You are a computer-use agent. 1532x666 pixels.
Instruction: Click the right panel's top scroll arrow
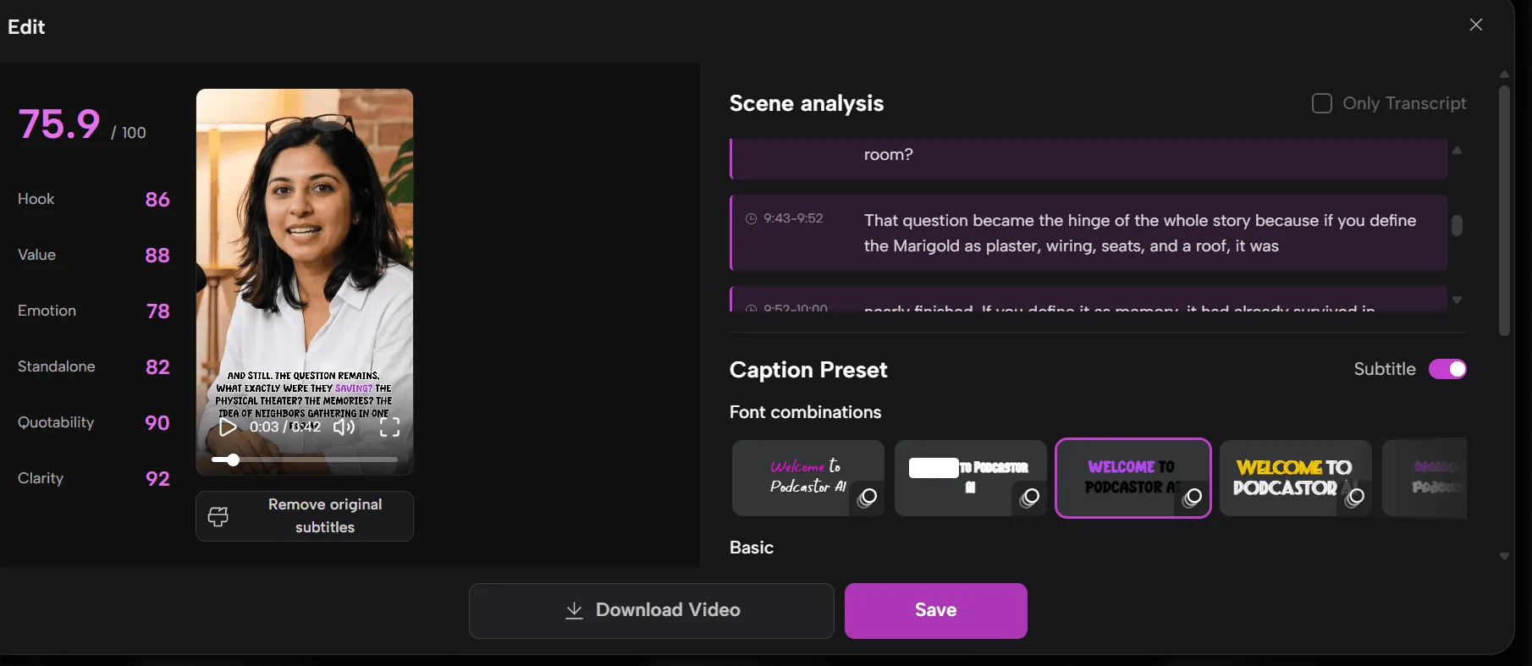pos(1504,74)
